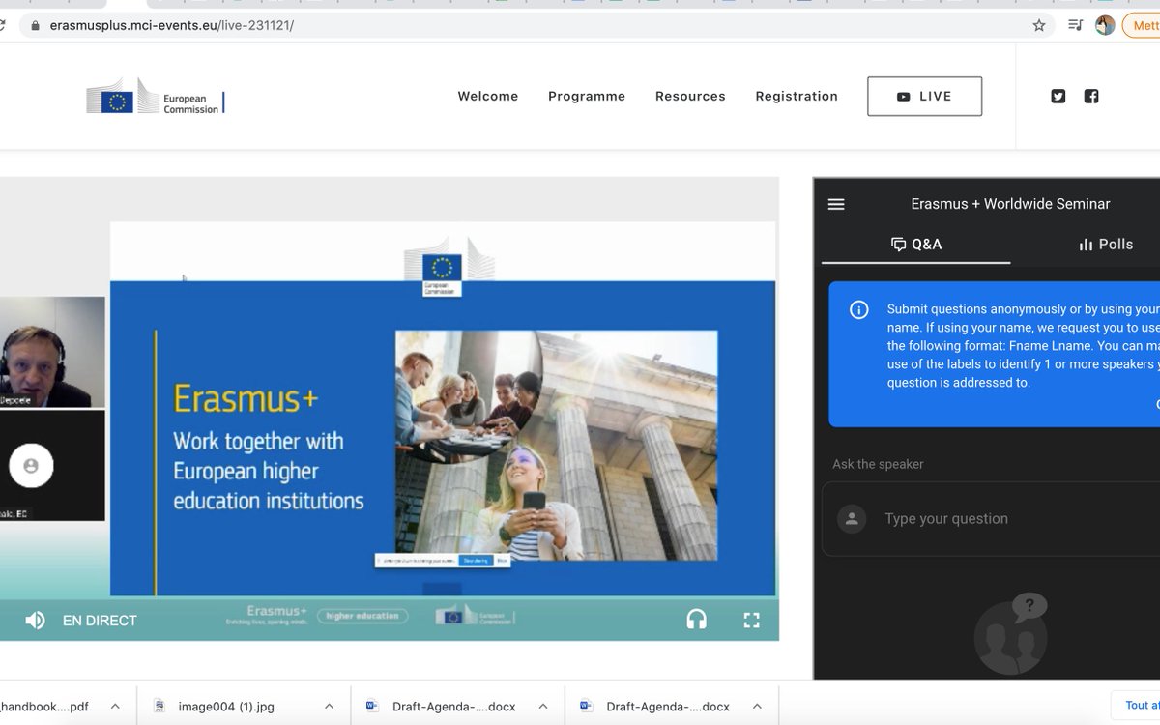
Task: Click the site lock icon in address bar
Action: 35,26
